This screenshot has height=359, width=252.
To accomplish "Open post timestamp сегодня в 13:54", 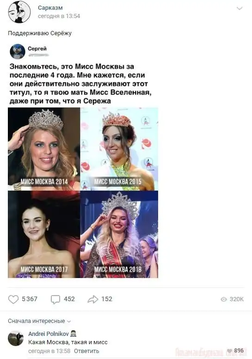I will pos(59,16).
